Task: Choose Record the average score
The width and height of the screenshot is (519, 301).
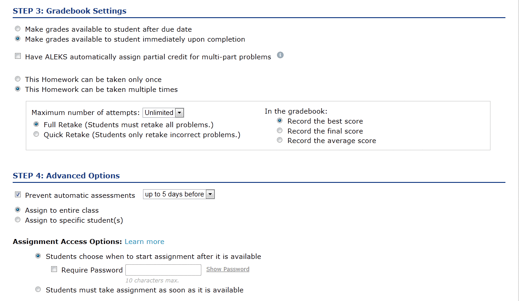Action: coord(280,140)
